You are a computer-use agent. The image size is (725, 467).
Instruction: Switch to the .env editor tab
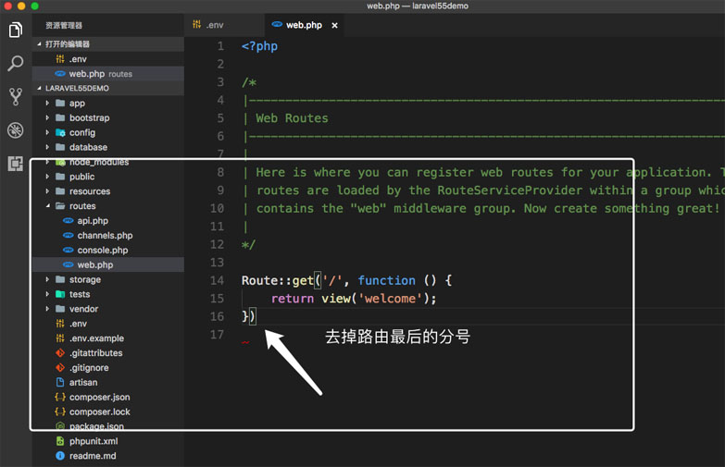click(225, 25)
